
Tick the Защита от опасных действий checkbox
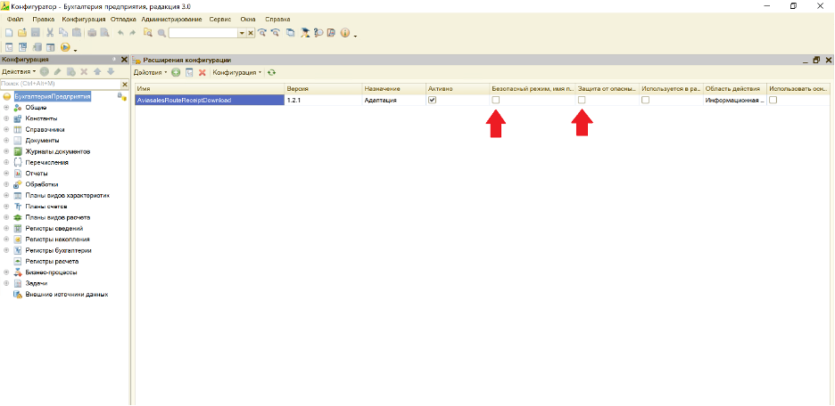[582, 100]
